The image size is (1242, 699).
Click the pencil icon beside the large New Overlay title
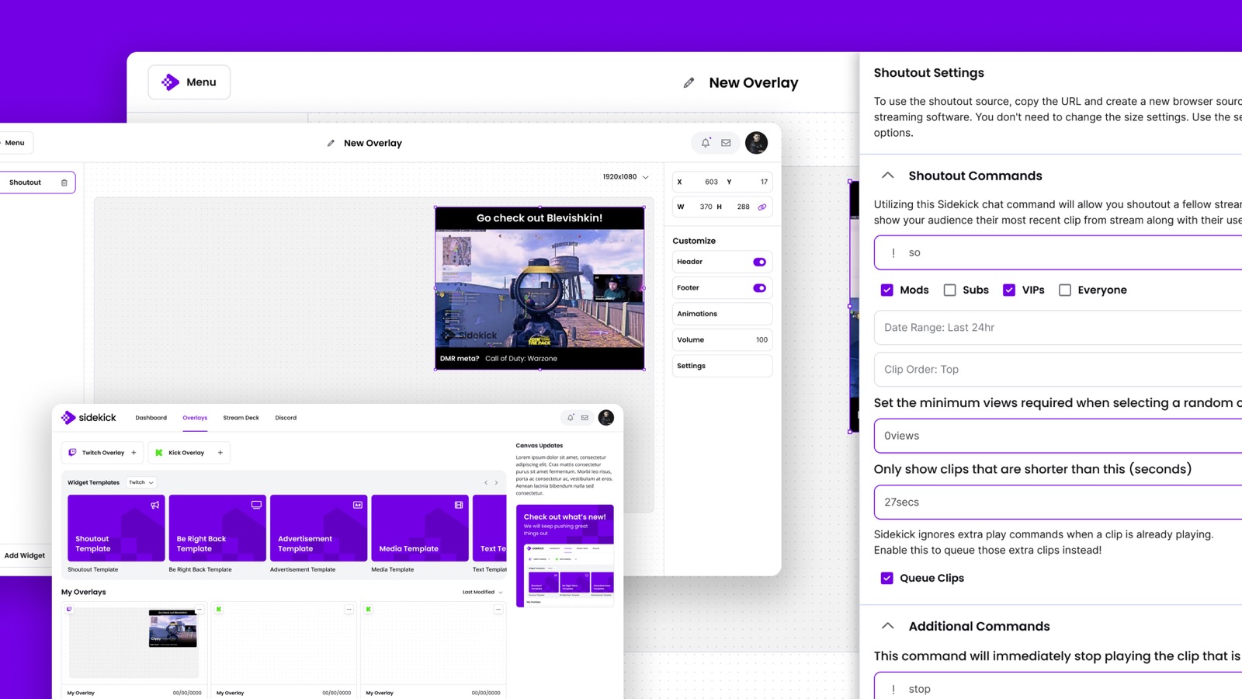pyautogui.click(x=689, y=83)
